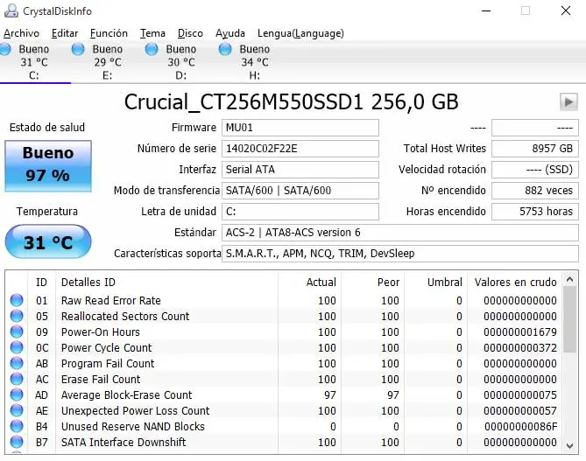Open the Lengua(Language) menu
The width and height of the screenshot is (586, 461).
pos(300,33)
